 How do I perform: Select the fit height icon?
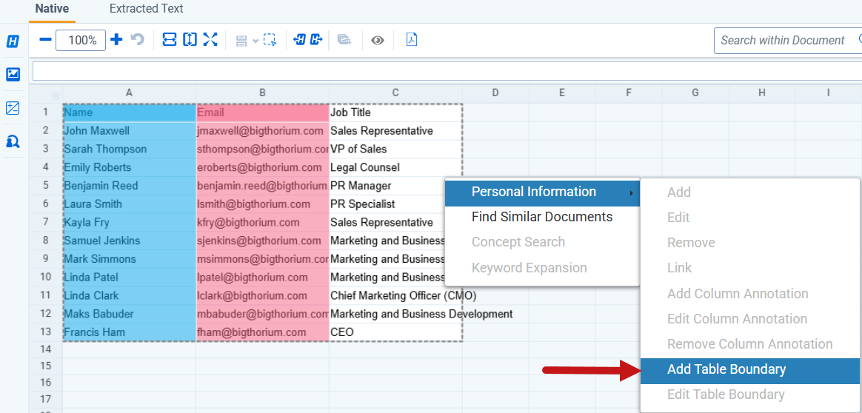tap(190, 39)
